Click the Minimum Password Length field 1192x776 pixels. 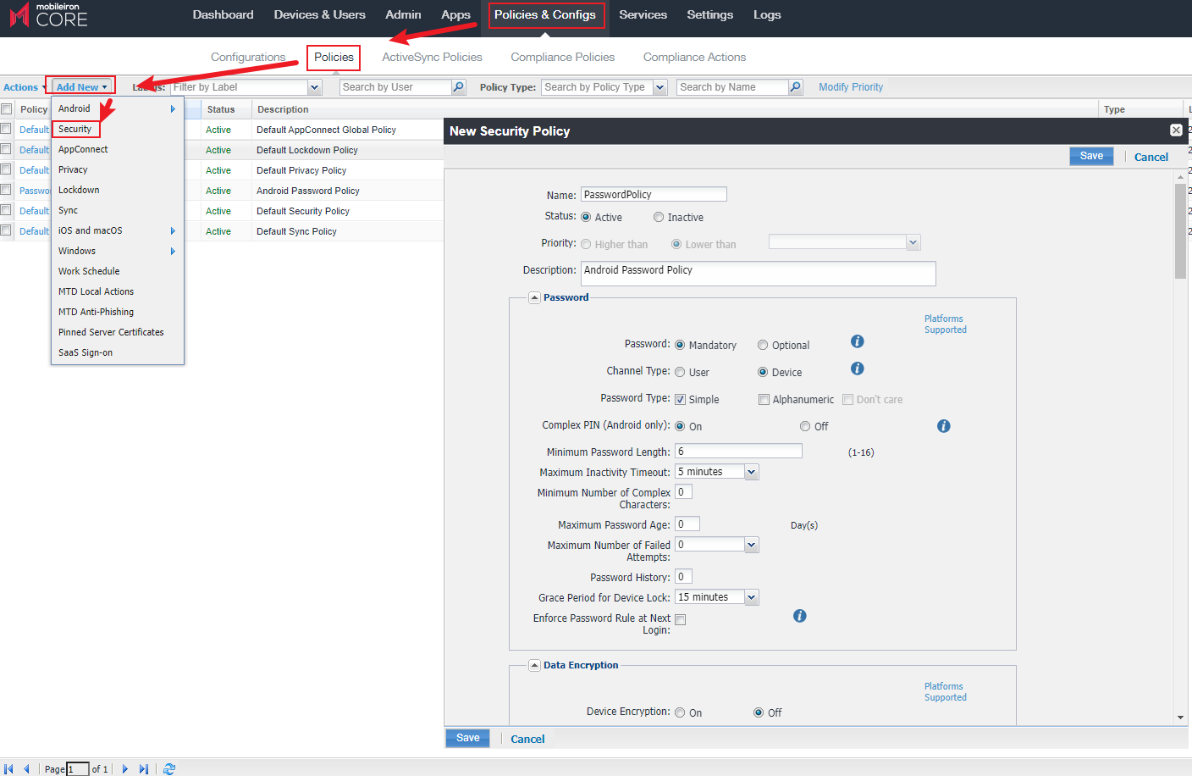click(737, 452)
